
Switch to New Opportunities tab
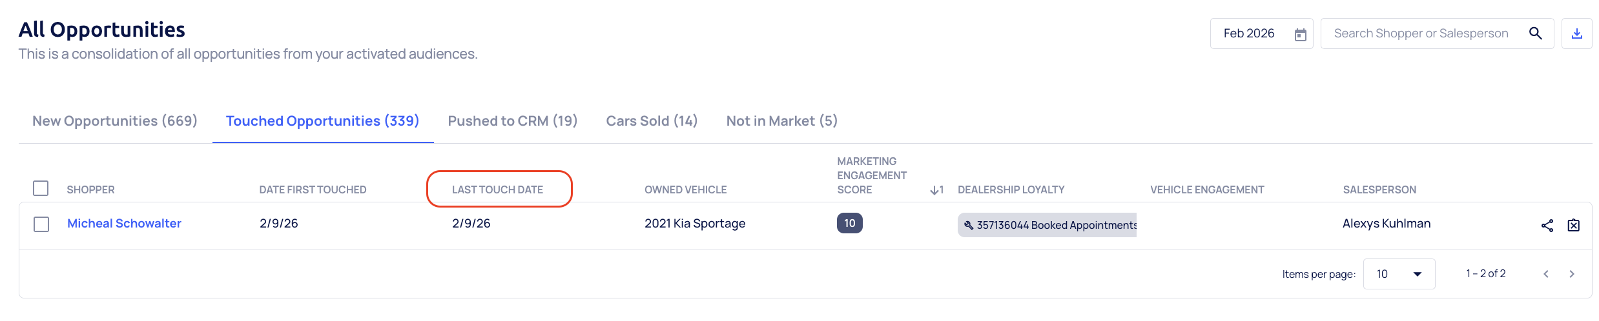115,121
